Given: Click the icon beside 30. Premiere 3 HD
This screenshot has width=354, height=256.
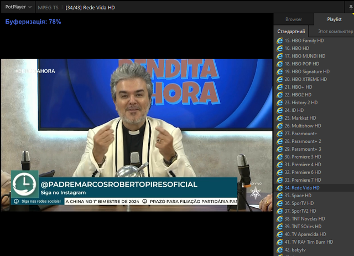Looking at the screenshot, I should point(279,157).
